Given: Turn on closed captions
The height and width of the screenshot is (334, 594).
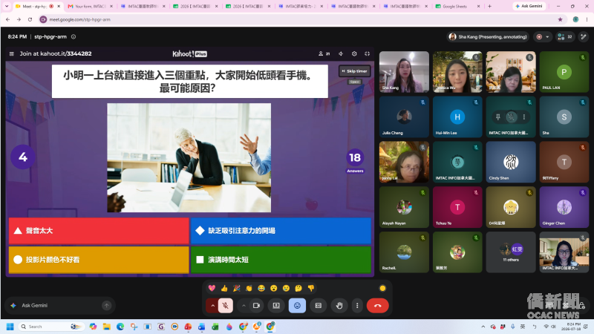Looking at the screenshot, I should point(319,306).
